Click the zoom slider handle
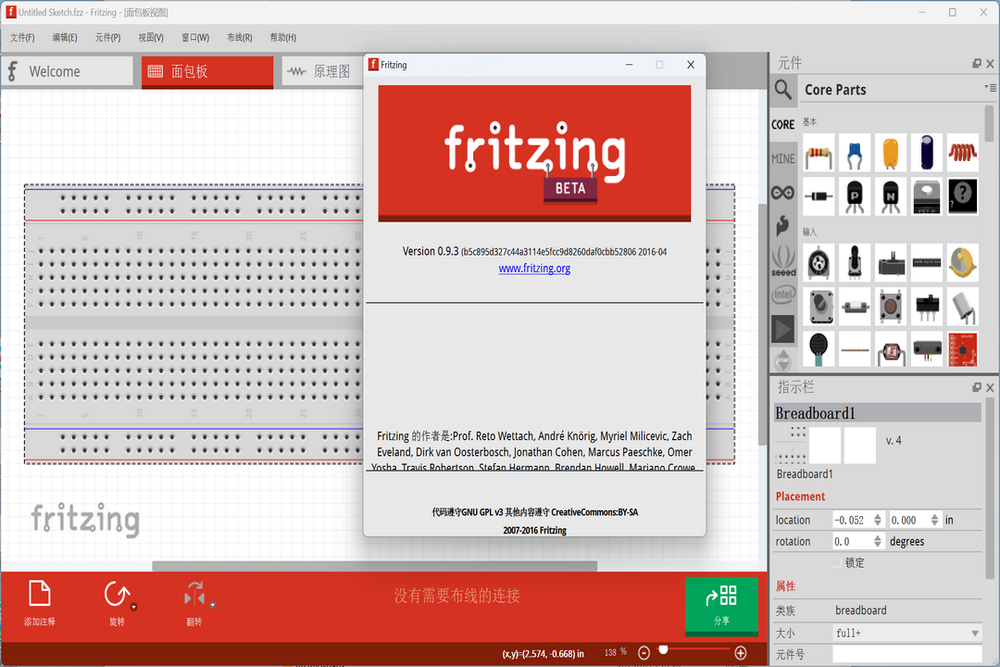 pos(664,650)
